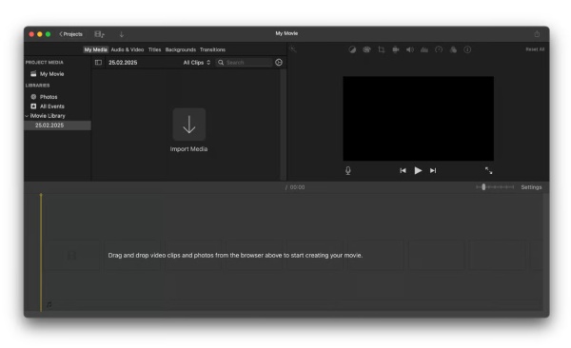Open the All Clips filter dropdown
The height and width of the screenshot is (348, 571).
pos(197,63)
